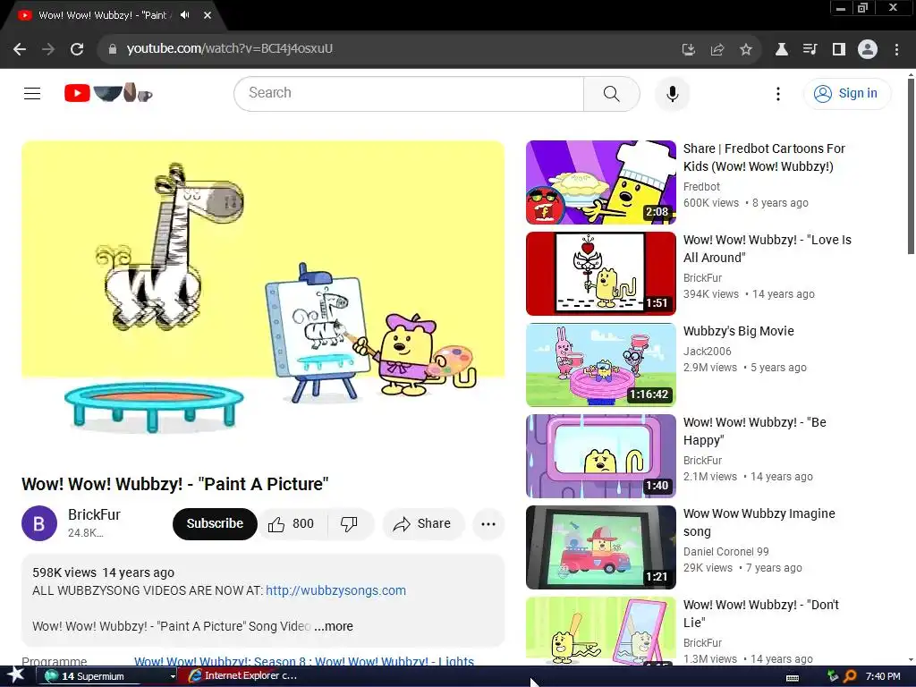This screenshot has height=687, width=916.
Task: Expand the Supermium taskbar group arrow
Action: tap(173, 676)
